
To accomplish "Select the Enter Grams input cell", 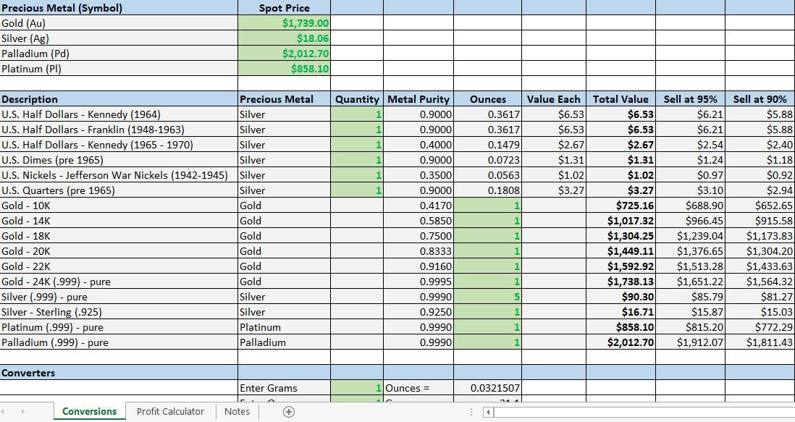I will tap(358, 388).
